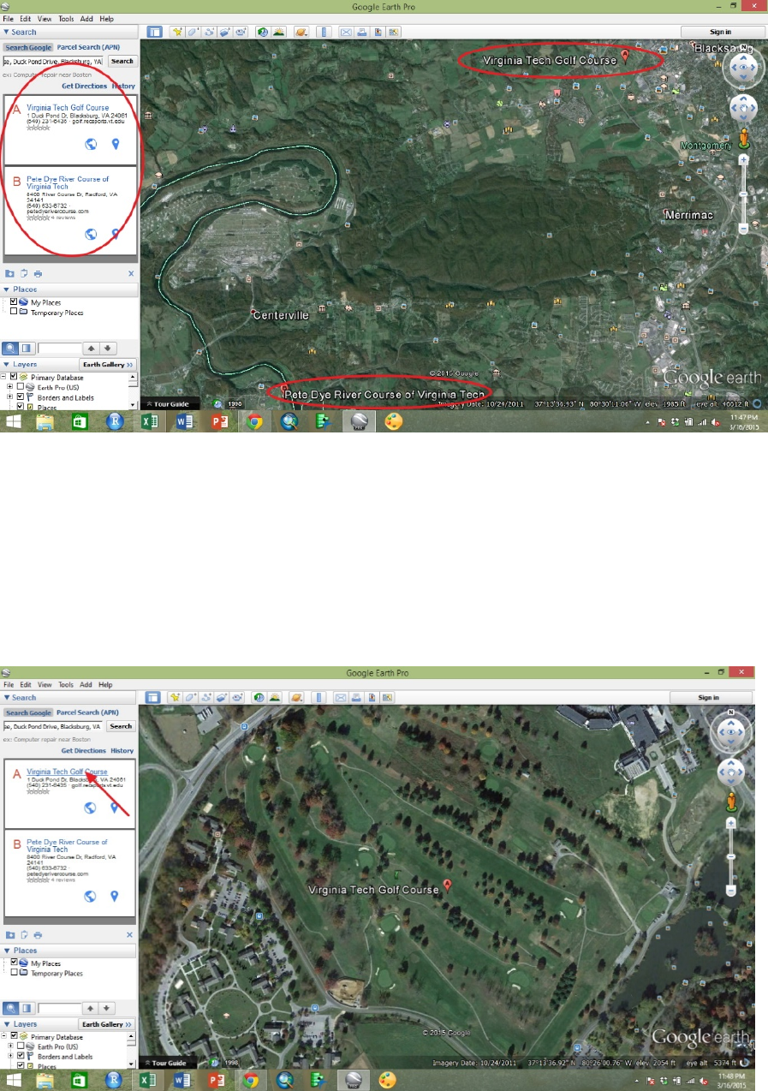Viewport: 768px width, 1091px height.
Task: Open Add menu in bottom window
Action: tap(86, 685)
